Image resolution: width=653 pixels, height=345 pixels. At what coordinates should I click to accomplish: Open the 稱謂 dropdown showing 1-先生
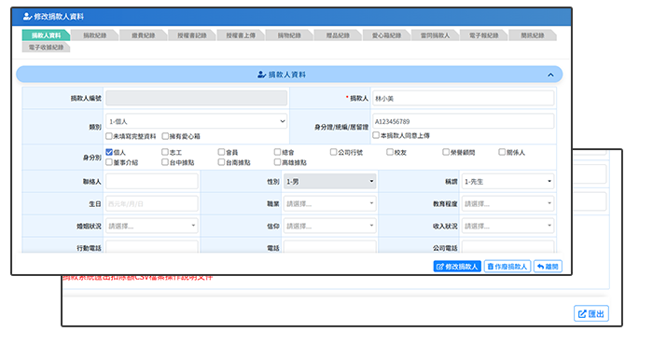(507, 182)
